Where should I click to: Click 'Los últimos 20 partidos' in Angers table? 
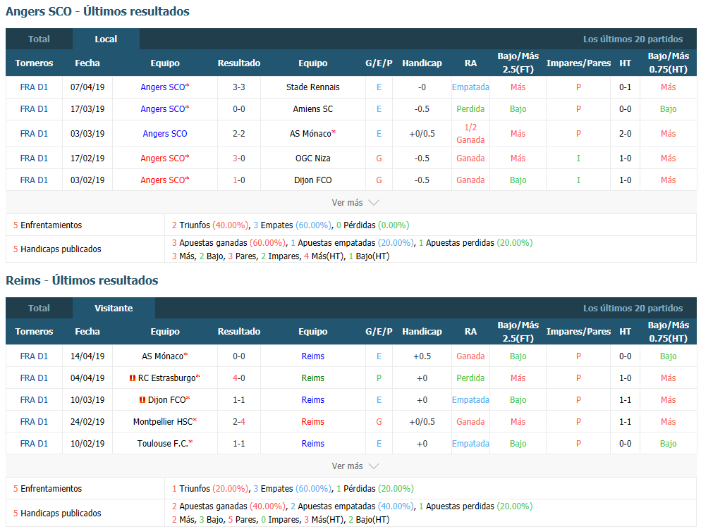[x=633, y=39]
